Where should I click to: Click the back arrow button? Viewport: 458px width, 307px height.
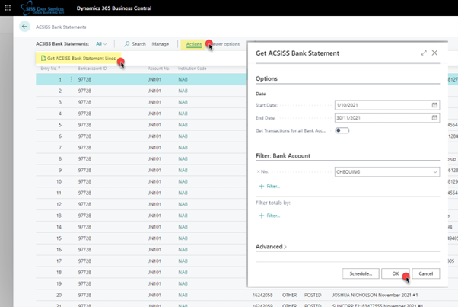[24, 27]
